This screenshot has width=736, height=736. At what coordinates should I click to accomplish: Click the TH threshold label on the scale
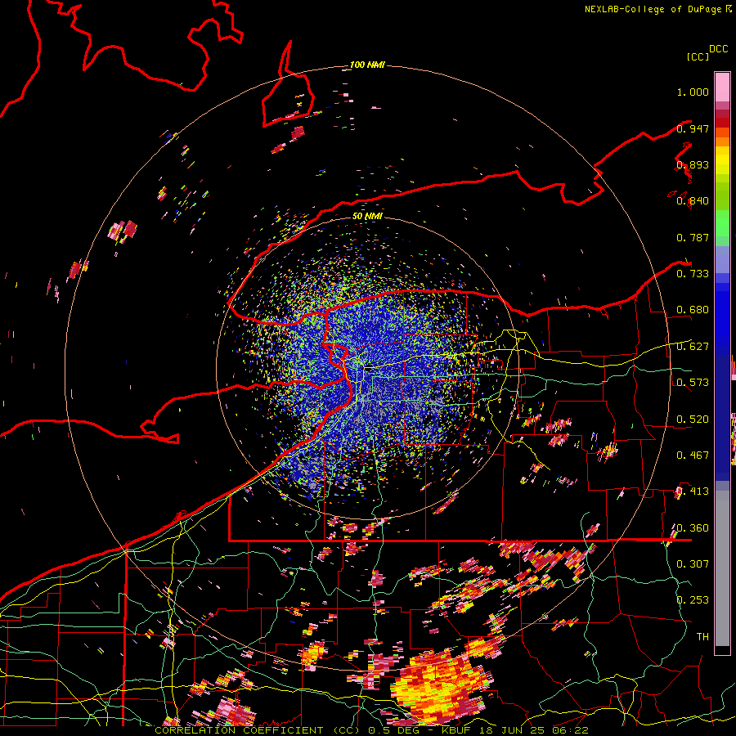[702, 636]
